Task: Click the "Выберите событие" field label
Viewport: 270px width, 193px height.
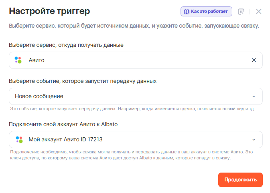Action: 83,81
